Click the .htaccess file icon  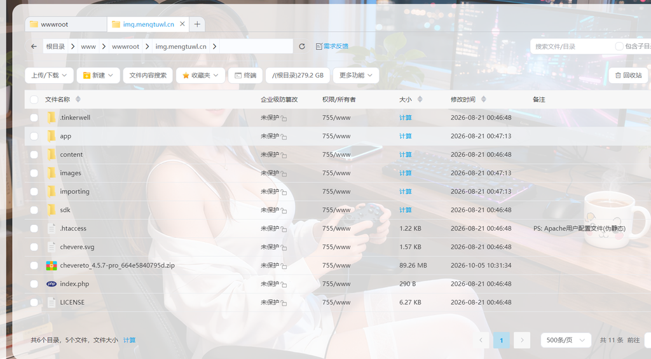(51, 228)
